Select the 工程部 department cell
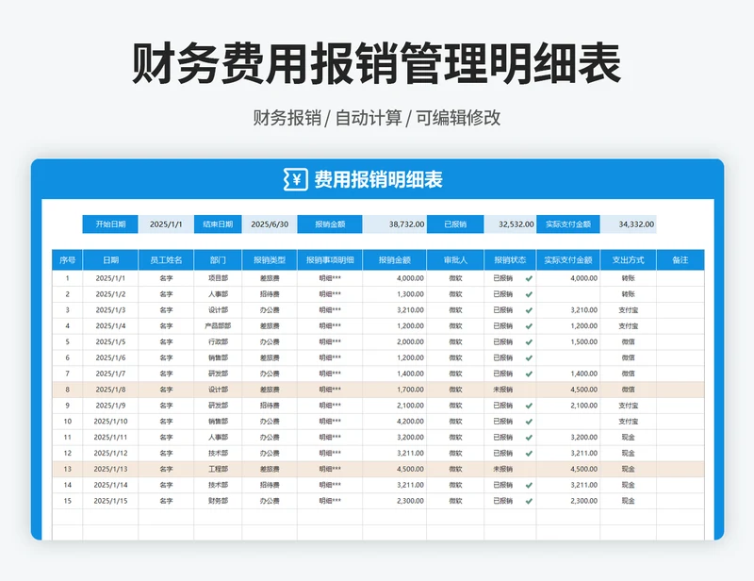The height and width of the screenshot is (581, 754). pos(218,469)
